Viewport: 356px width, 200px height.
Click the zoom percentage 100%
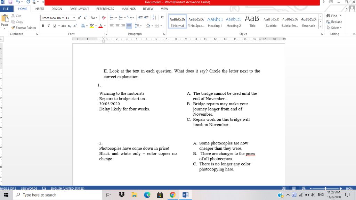[349, 189]
